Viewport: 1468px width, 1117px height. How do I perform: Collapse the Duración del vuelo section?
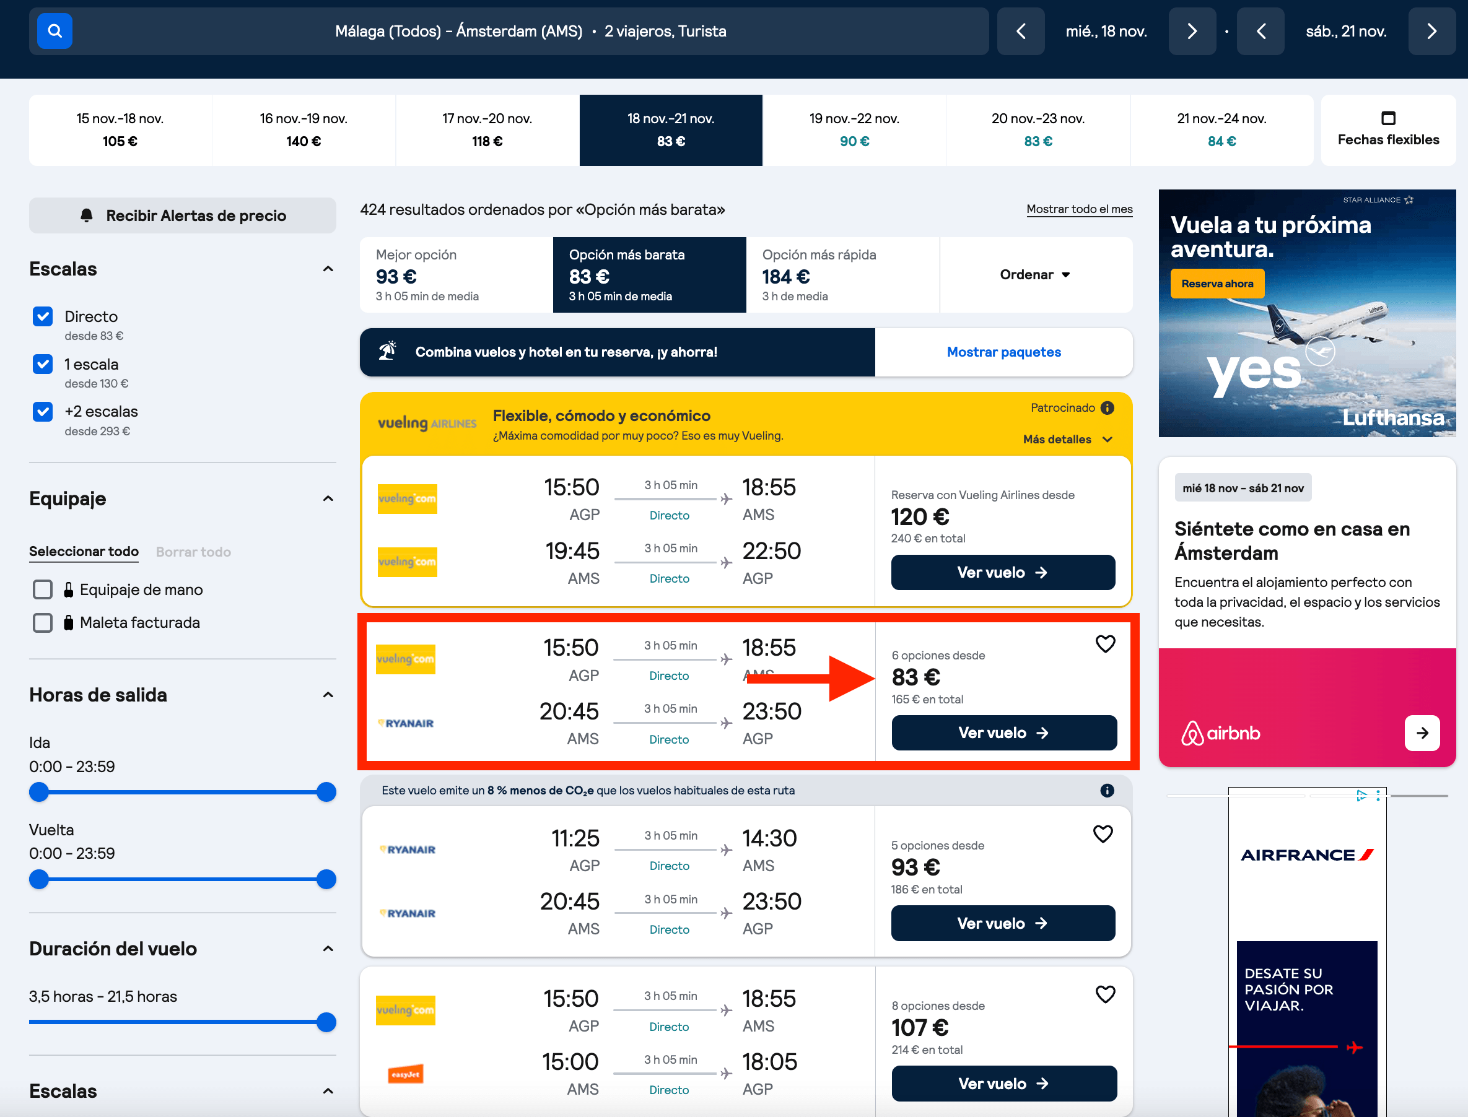328,949
